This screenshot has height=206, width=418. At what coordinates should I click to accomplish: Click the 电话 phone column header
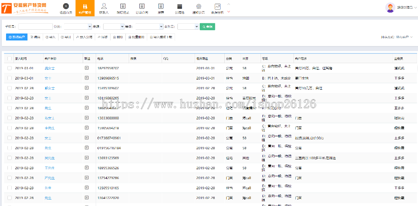pyautogui.click(x=112, y=58)
